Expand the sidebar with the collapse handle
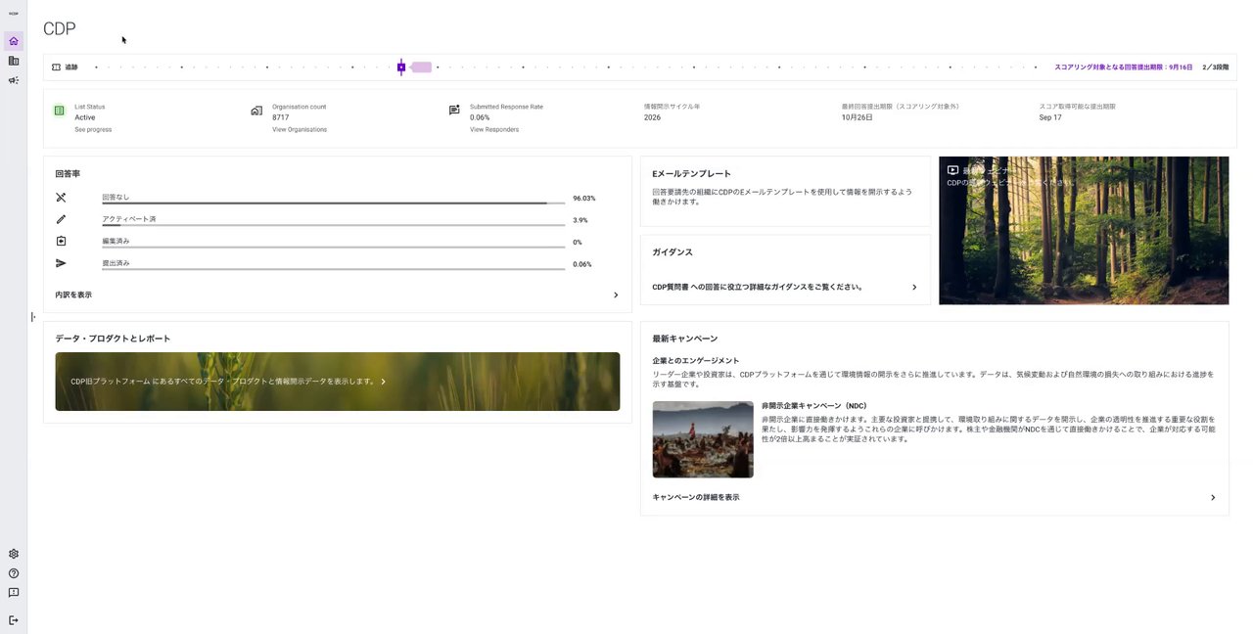1253x634 pixels. tap(33, 317)
